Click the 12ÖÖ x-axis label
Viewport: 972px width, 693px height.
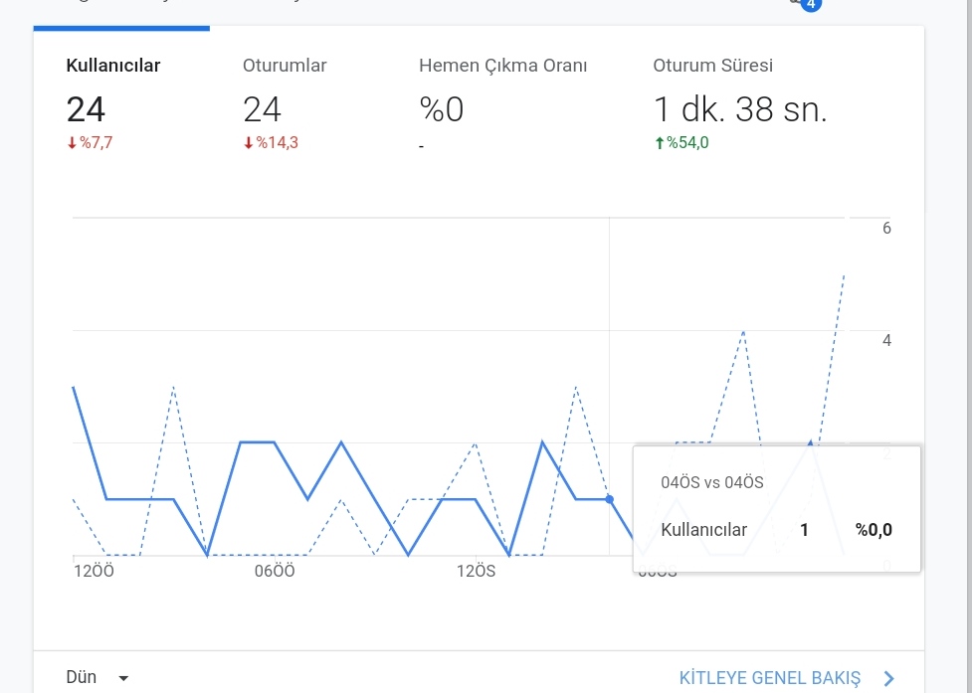pyautogui.click(x=94, y=571)
